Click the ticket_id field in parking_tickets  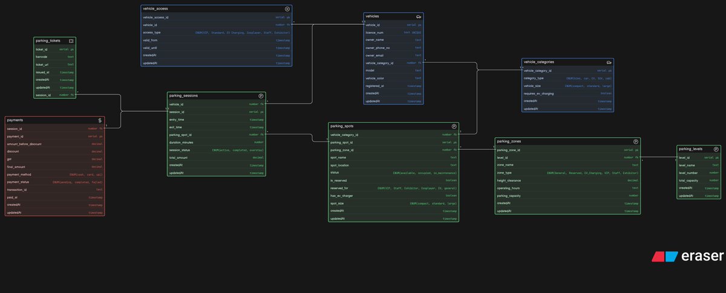55,49
